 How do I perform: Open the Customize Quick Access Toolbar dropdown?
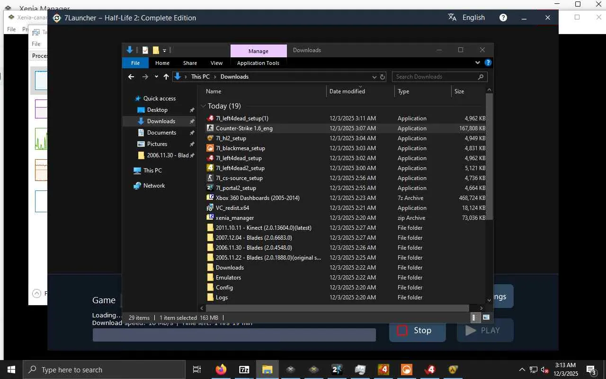164,50
